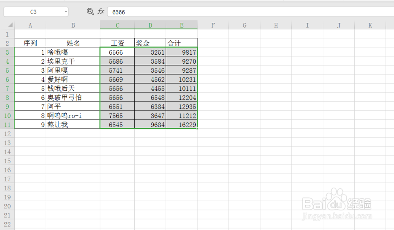Select the name cell 啥哦噶
This screenshot has height=230, width=394.
point(73,52)
